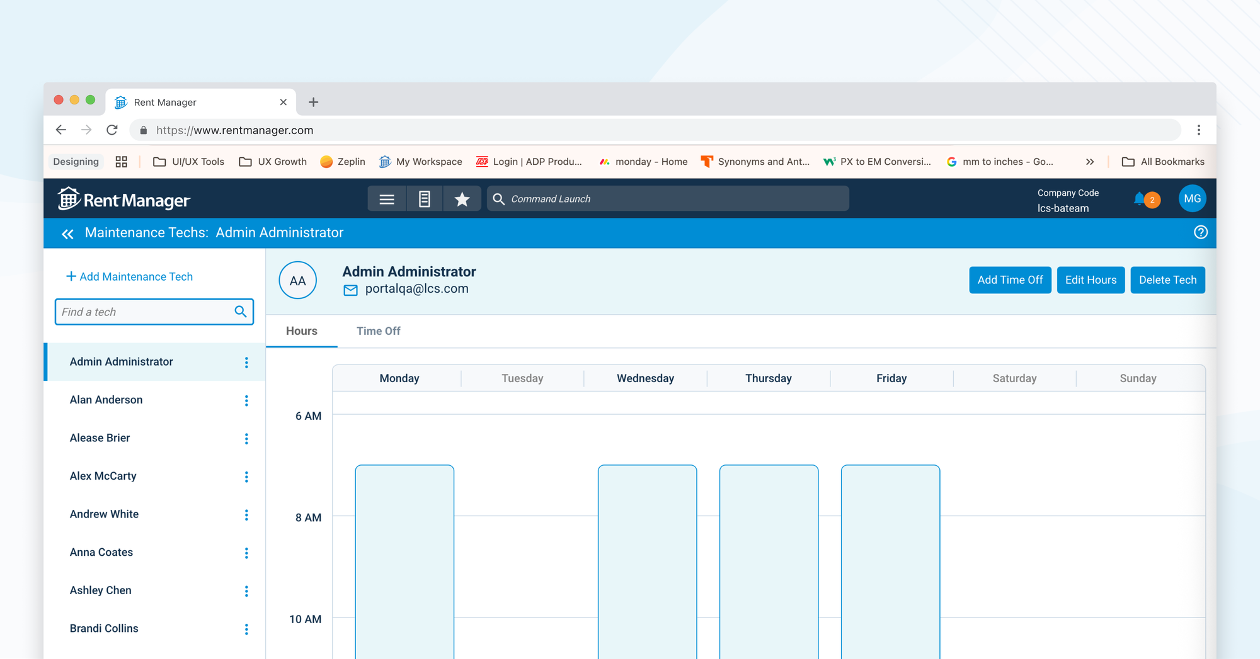Focus the Find a tech search field
The width and height of the screenshot is (1260, 659).
[154, 312]
